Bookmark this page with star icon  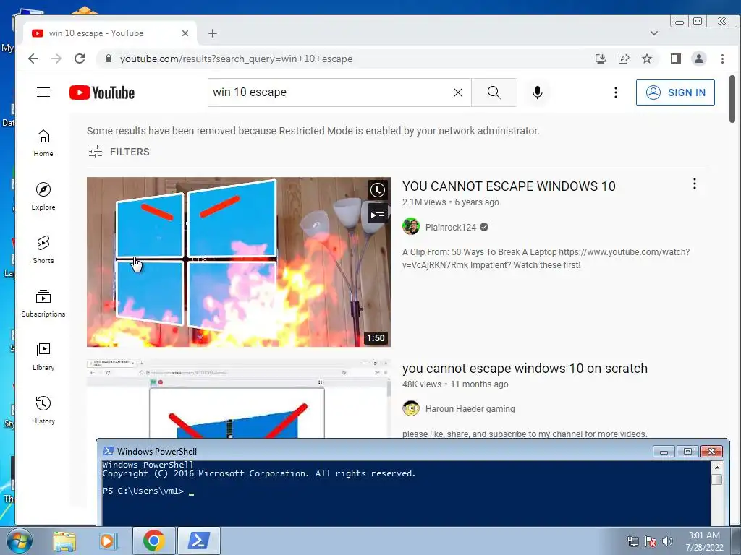click(x=646, y=59)
